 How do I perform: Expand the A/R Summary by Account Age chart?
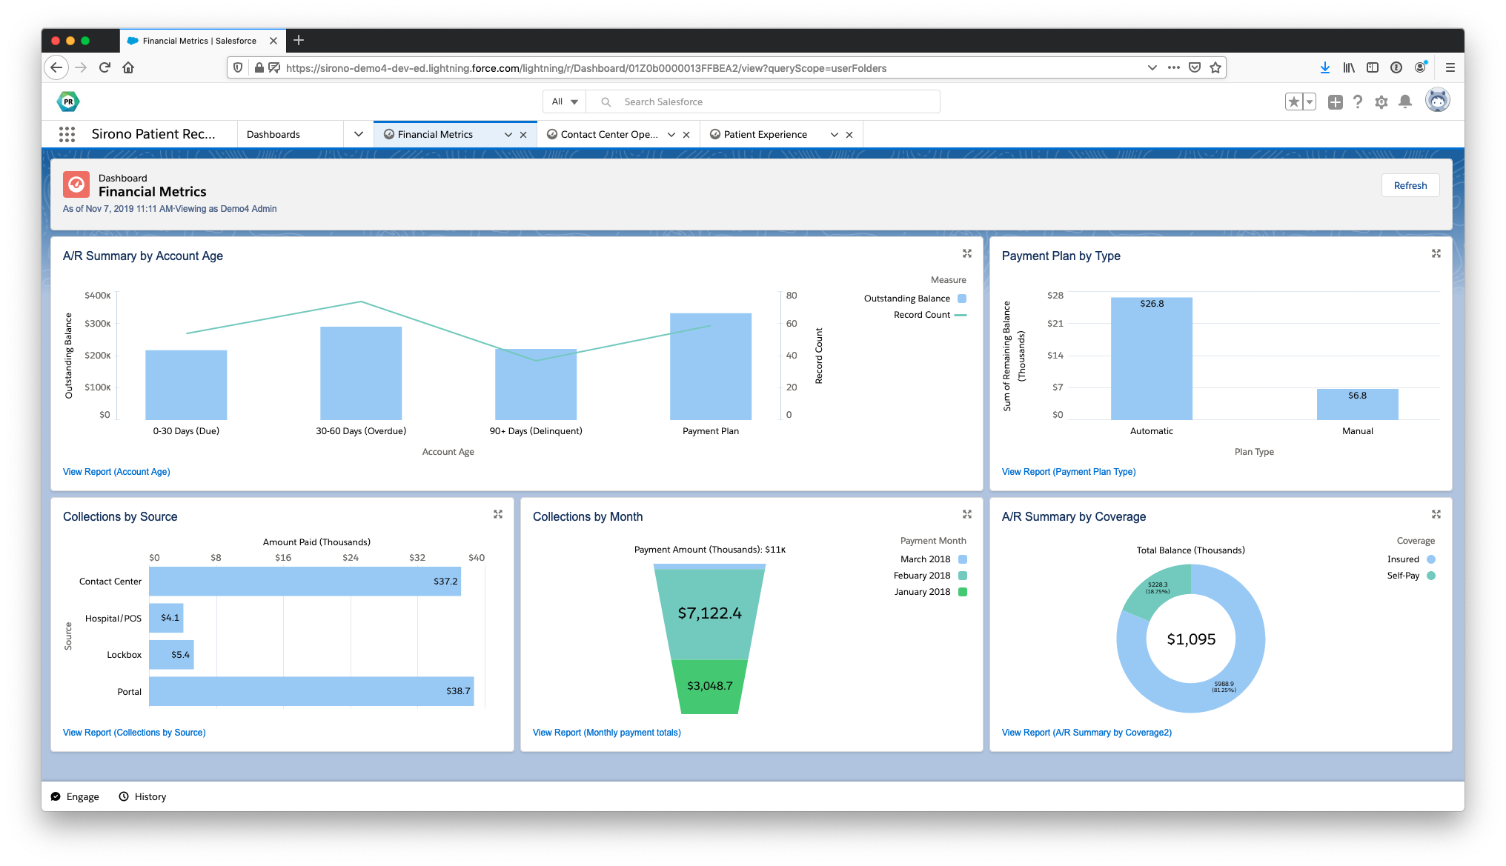pos(967,253)
